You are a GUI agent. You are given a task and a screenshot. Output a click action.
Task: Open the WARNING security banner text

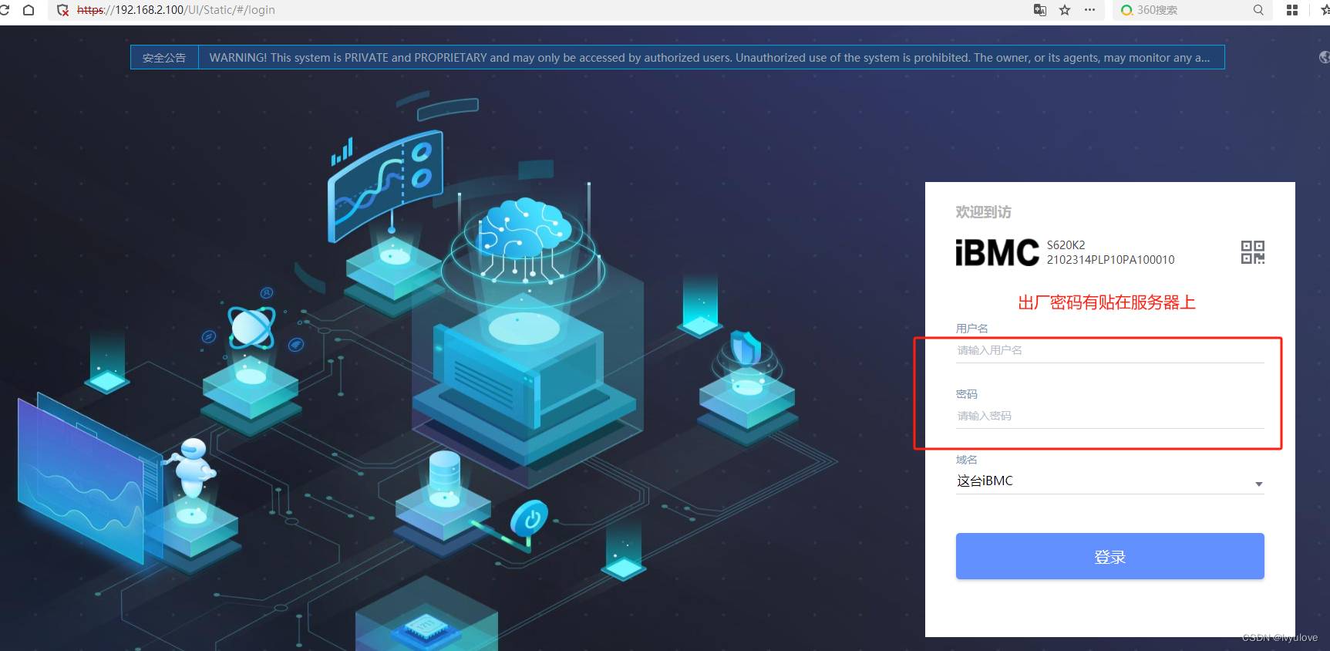coord(709,58)
